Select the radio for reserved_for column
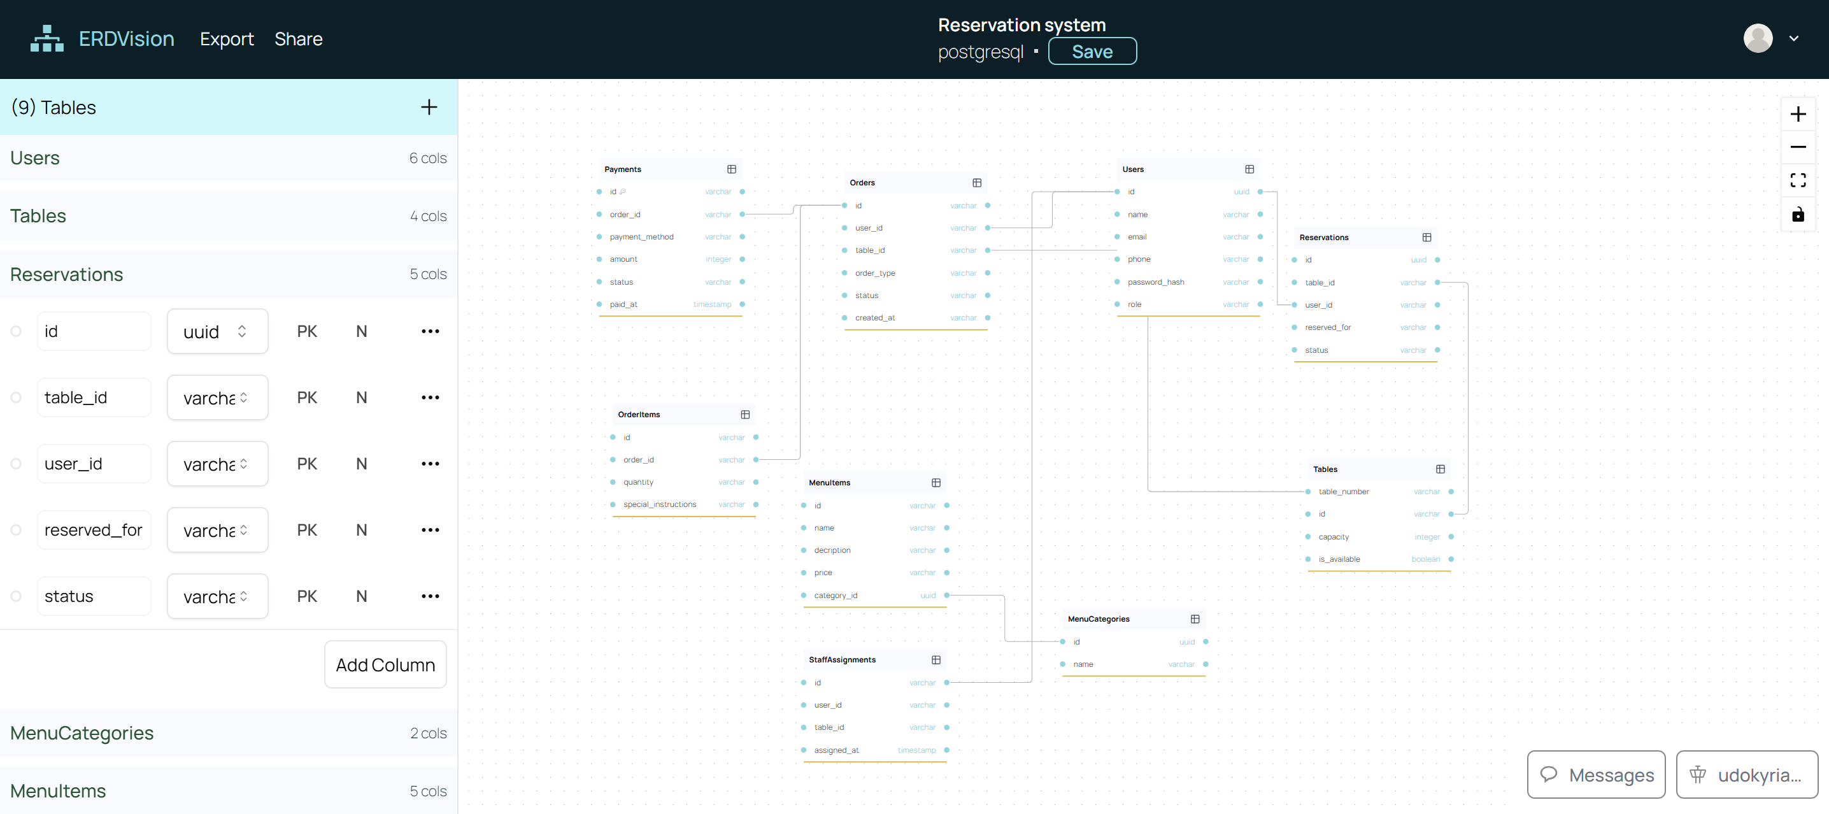The width and height of the screenshot is (1829, 814). tap(17, 530)
